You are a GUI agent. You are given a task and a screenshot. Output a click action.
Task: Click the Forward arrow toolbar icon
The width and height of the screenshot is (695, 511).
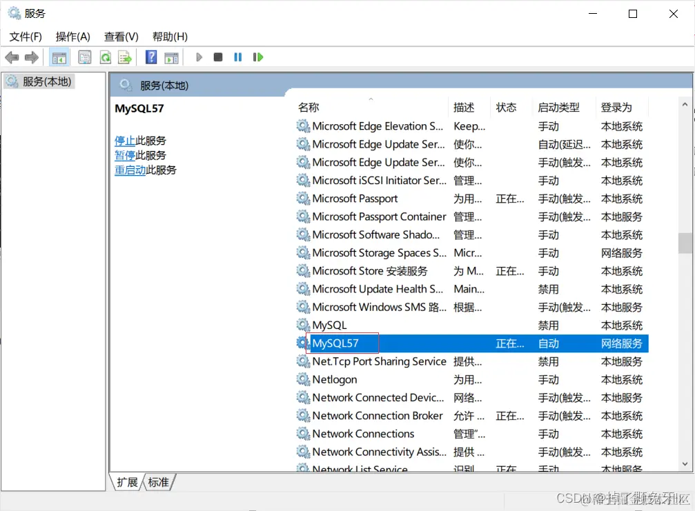[x=32, y=57]
